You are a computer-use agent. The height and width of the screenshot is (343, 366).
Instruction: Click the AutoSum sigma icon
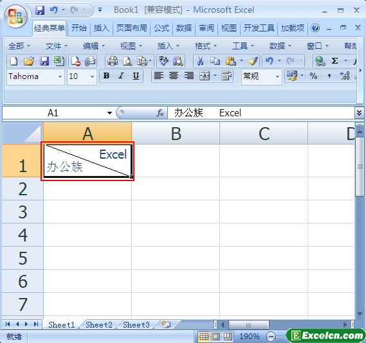pos(334,61)
